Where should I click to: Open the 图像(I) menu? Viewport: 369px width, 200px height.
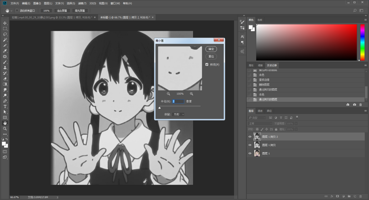coord(37,3)
